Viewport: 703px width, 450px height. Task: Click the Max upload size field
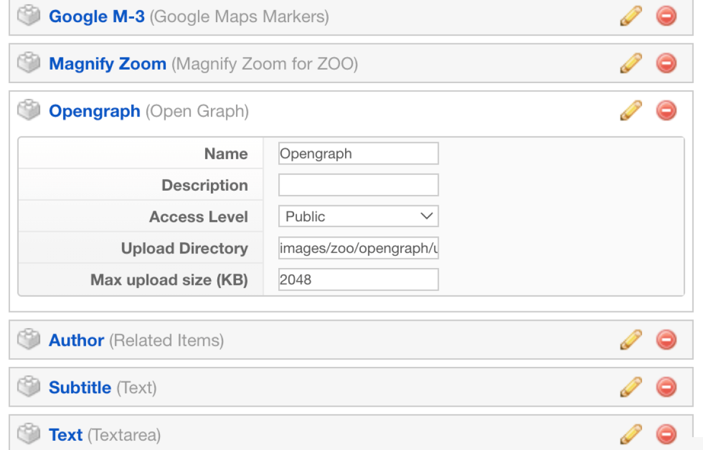coord(358,279)
